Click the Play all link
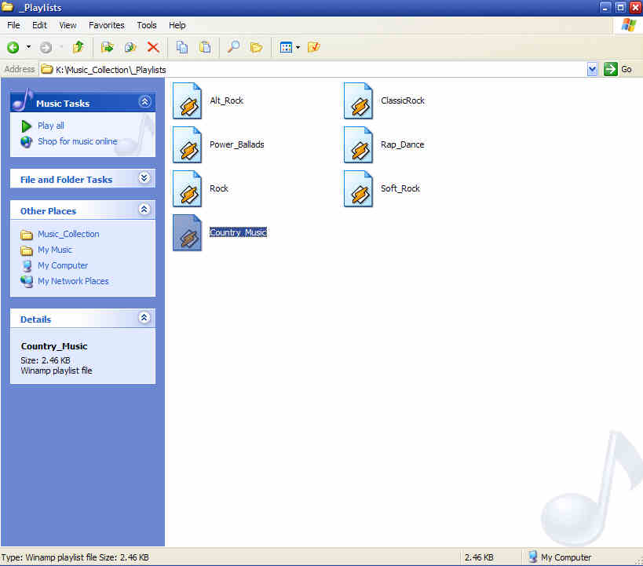This screenshot has width=643, height=566. tap(51, 126)
